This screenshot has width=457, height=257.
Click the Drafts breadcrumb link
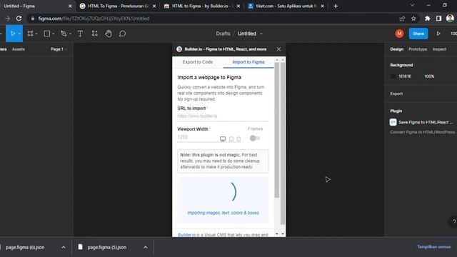[x=223, y=34]
